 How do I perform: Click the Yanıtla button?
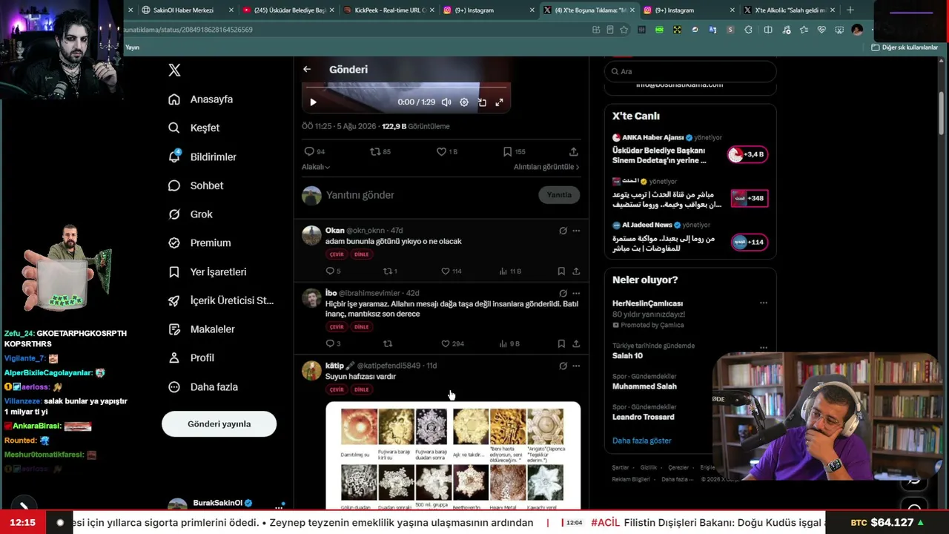pos(559,195)
